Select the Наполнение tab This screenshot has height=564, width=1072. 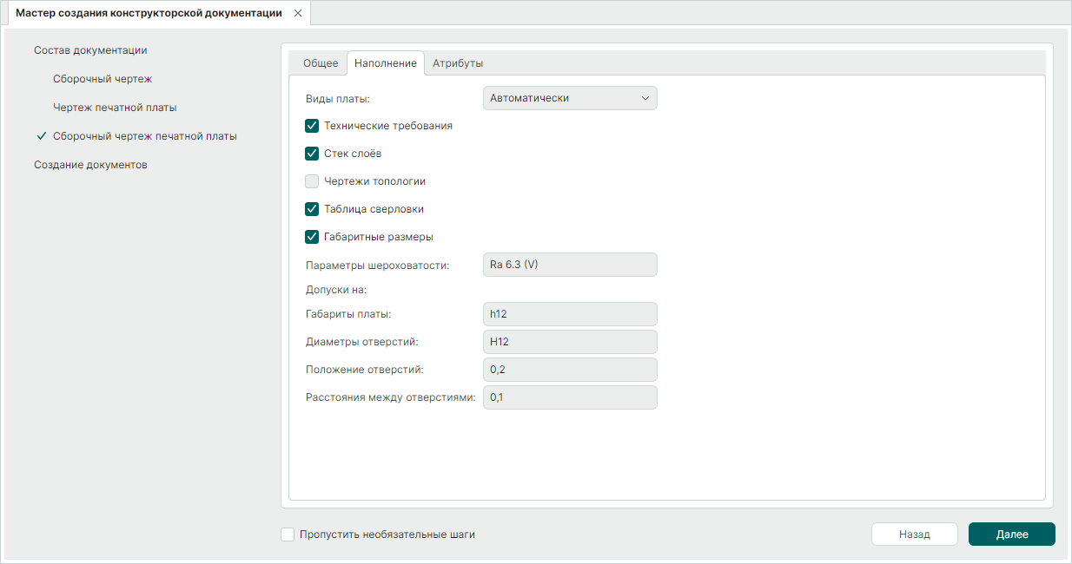(385, 63)
